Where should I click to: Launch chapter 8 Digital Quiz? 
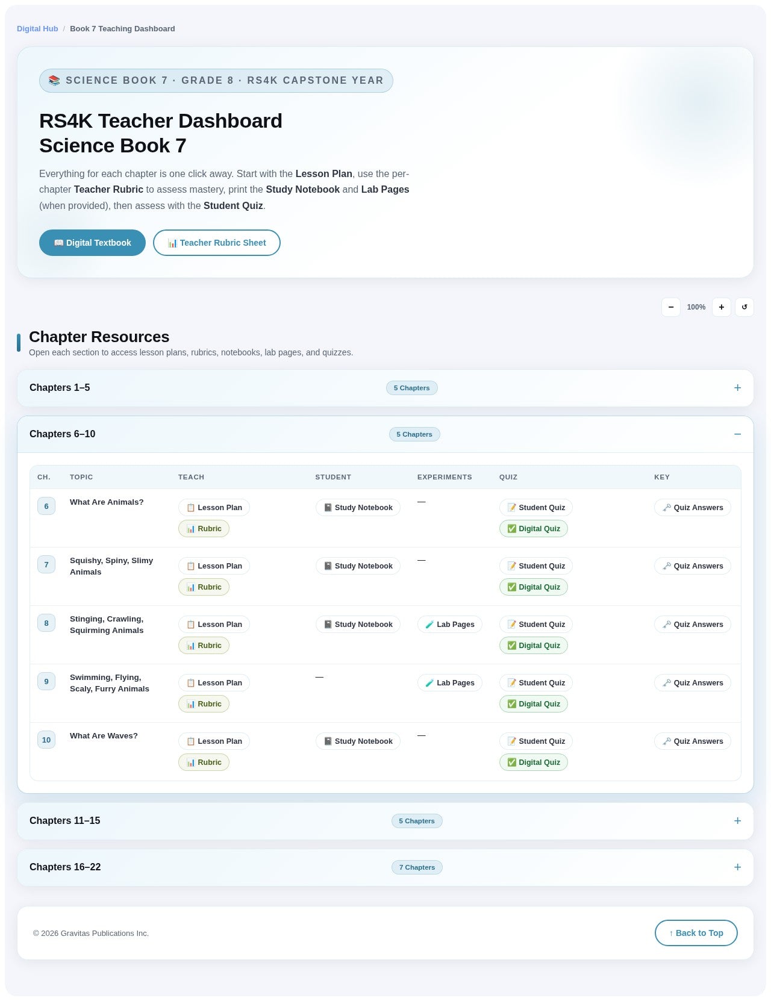[x=534, y=646]
